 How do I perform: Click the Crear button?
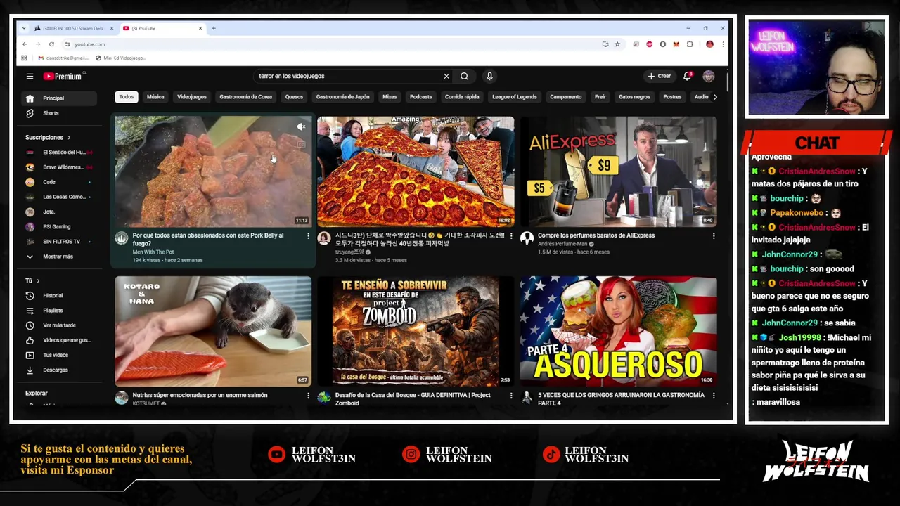coord(660,76)
